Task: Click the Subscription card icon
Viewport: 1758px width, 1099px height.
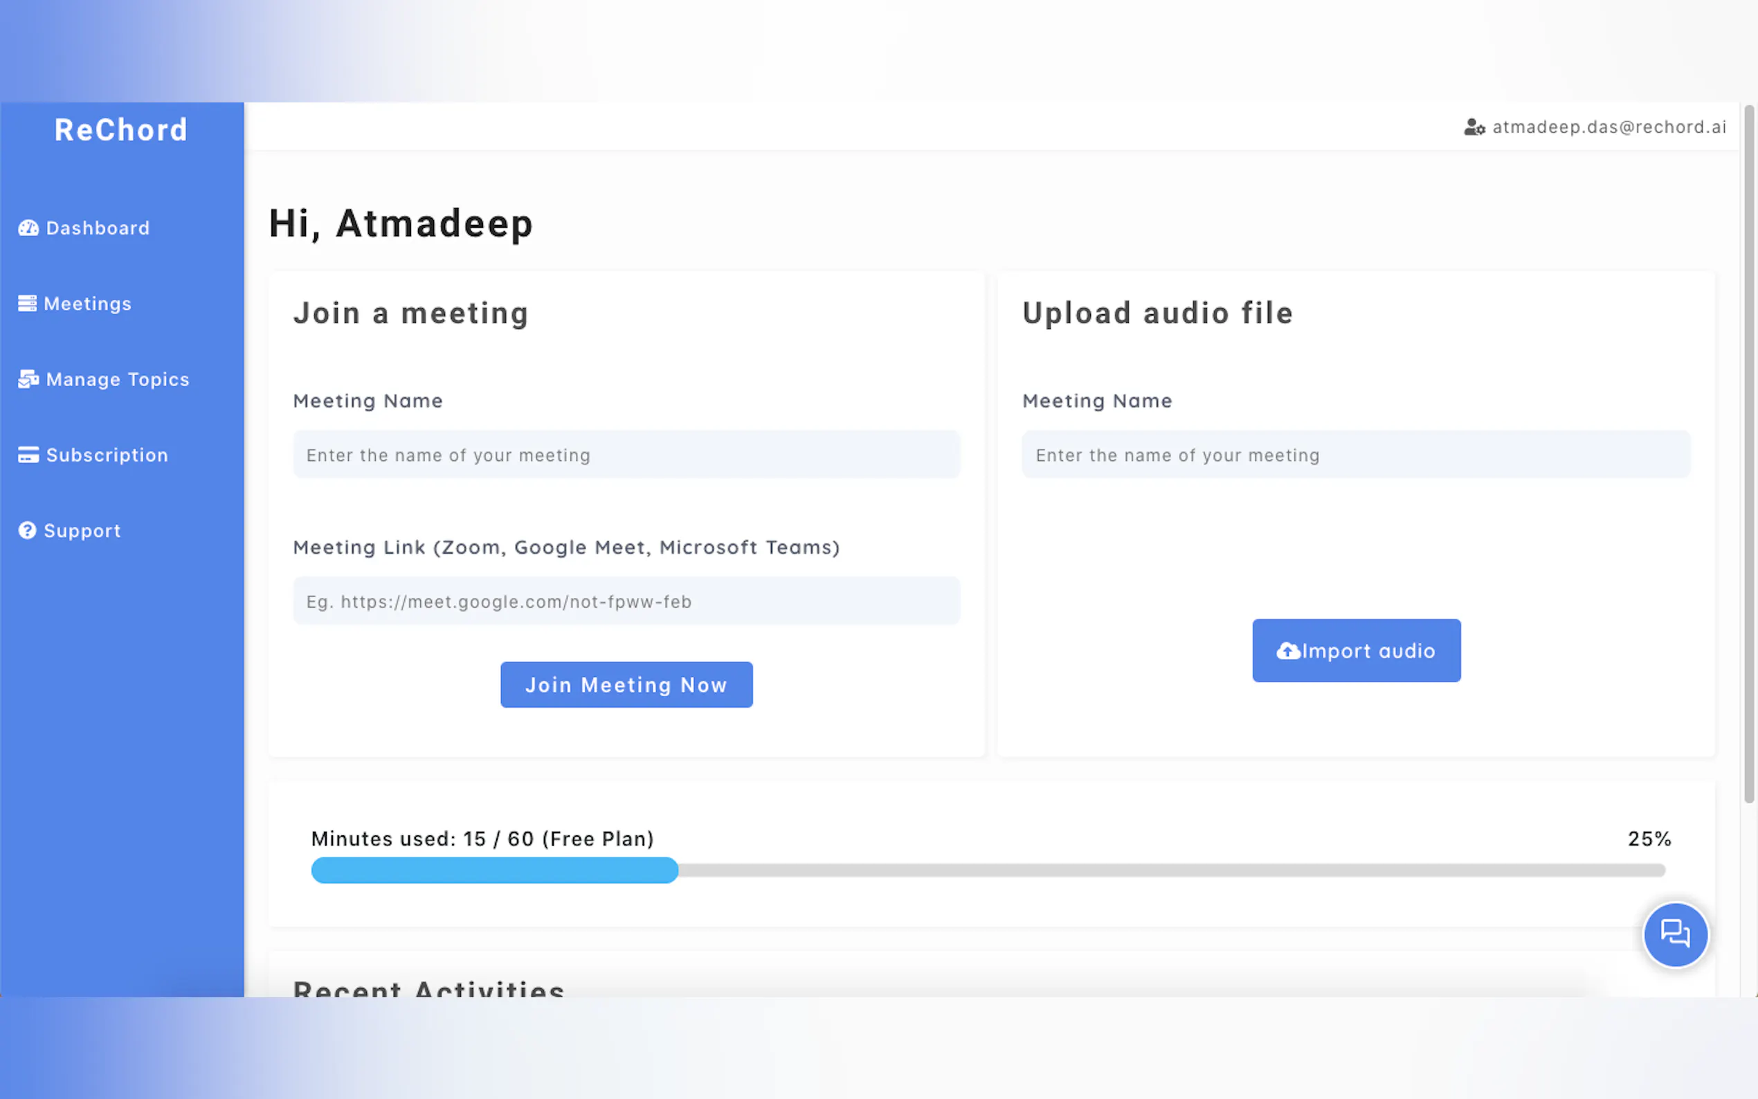Action: pos(28,455)
